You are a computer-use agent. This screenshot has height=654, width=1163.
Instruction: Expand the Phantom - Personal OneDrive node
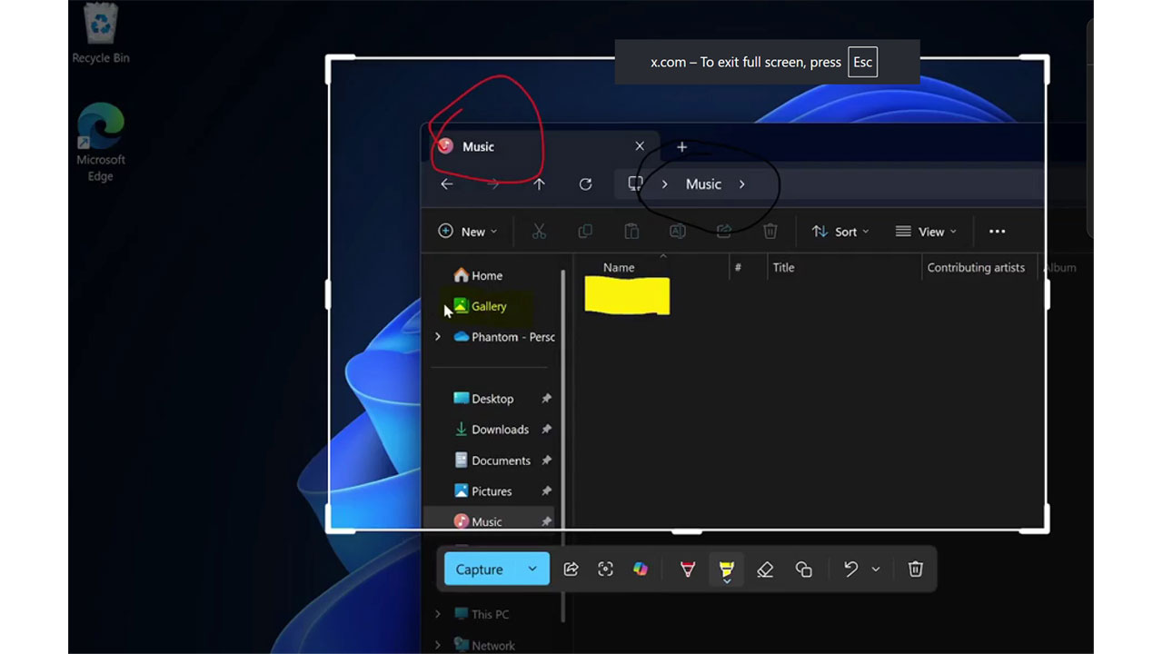coord(438,337)
